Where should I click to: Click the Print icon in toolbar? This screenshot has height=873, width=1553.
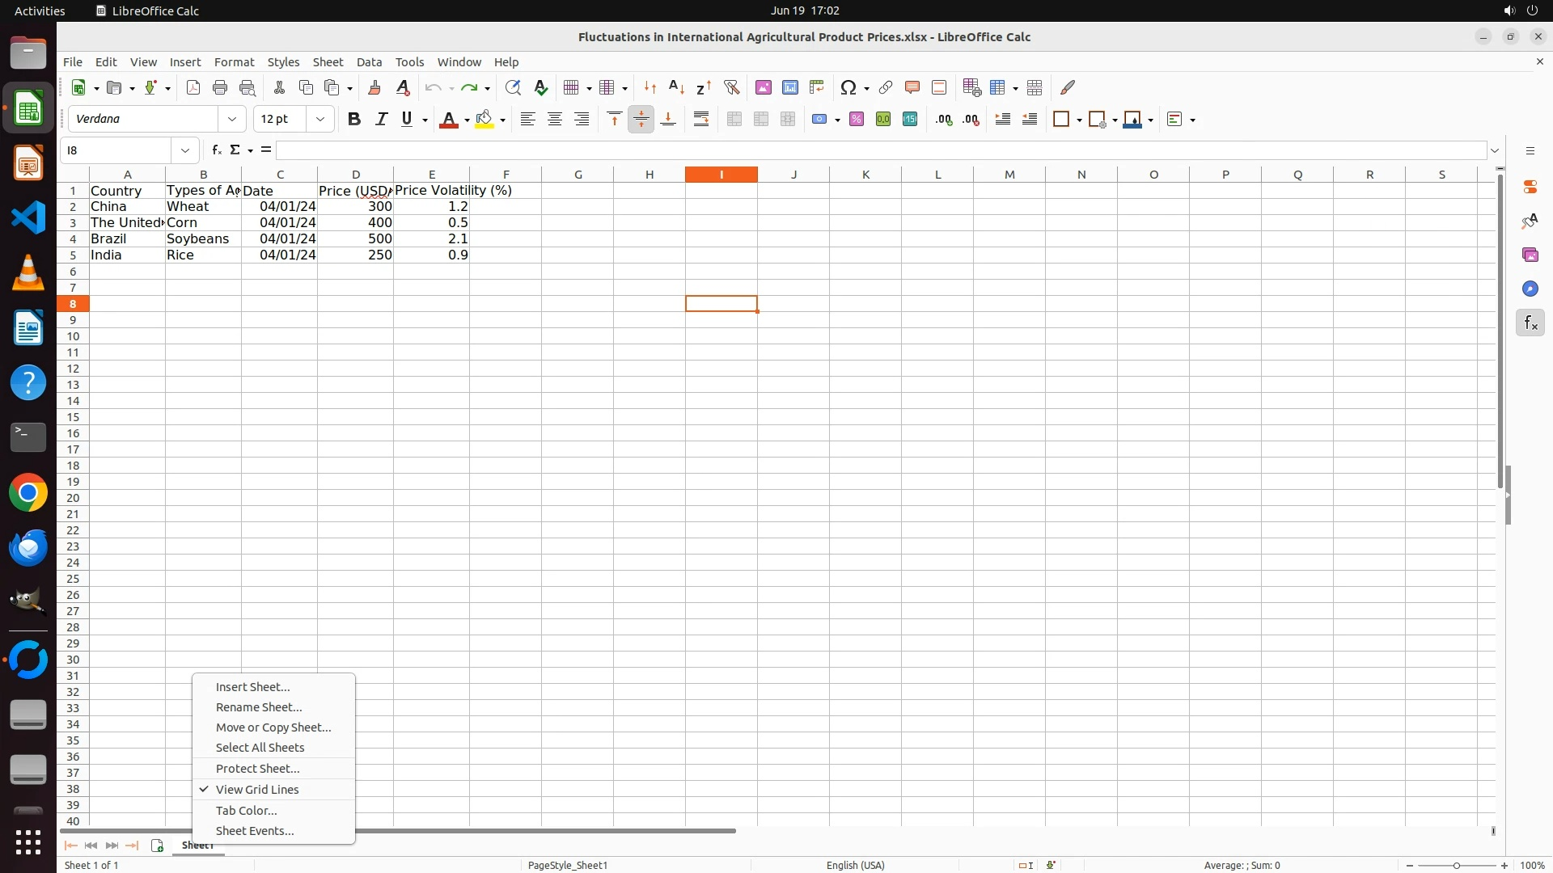[220, 88]
